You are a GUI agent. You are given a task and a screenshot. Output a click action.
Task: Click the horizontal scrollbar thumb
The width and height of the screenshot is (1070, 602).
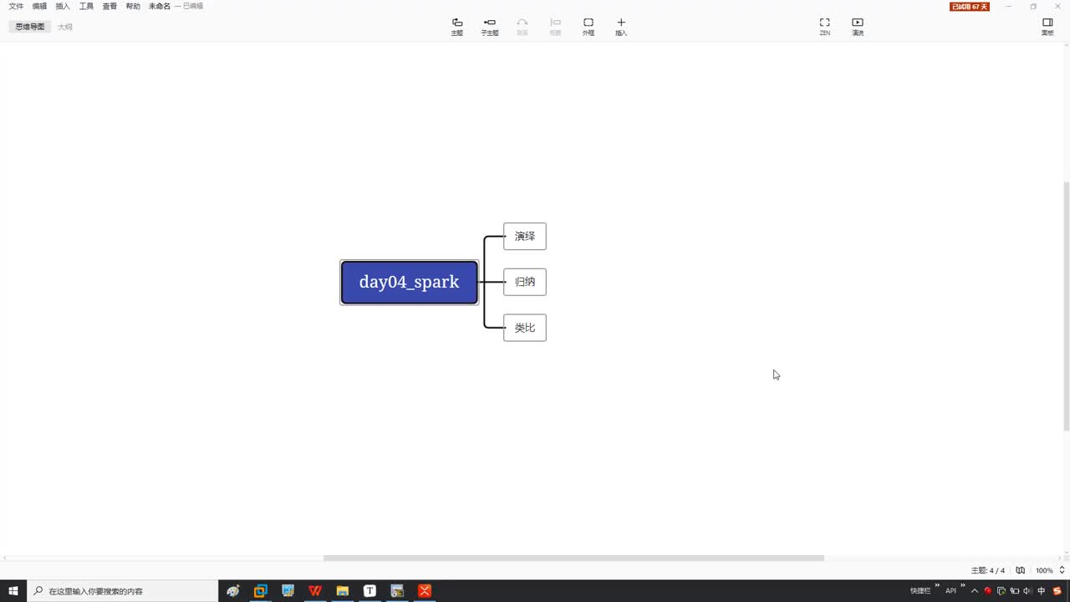(573, 558)
